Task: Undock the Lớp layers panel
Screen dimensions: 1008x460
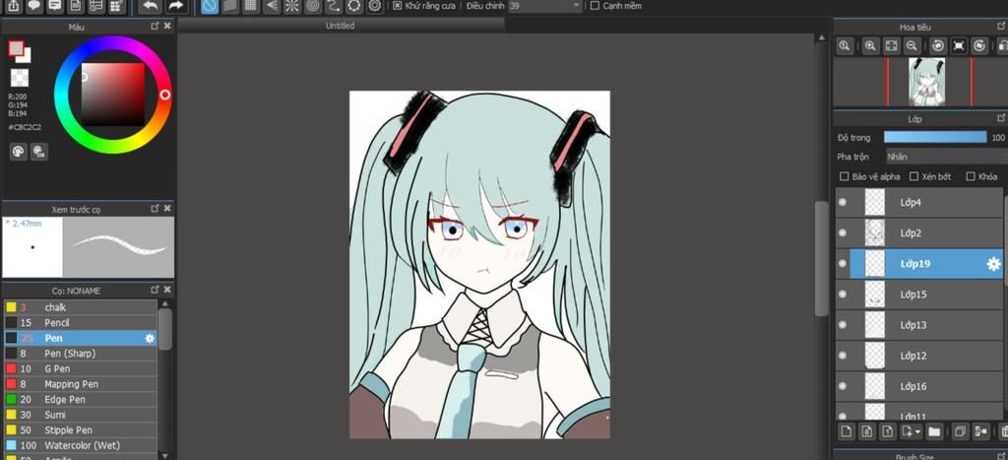Action: [x=1001, y=118]
